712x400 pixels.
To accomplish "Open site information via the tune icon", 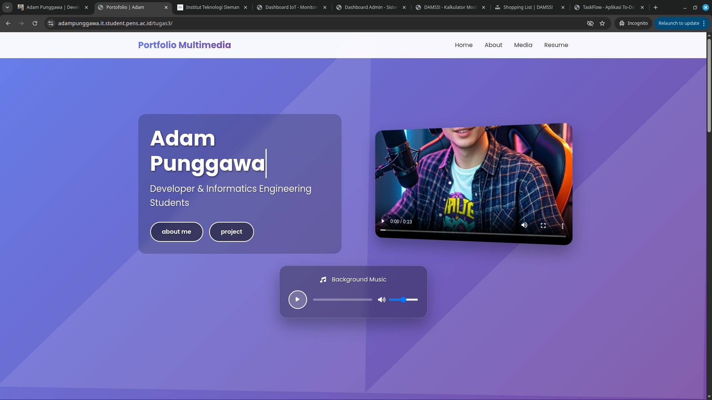I will point(50,23).
